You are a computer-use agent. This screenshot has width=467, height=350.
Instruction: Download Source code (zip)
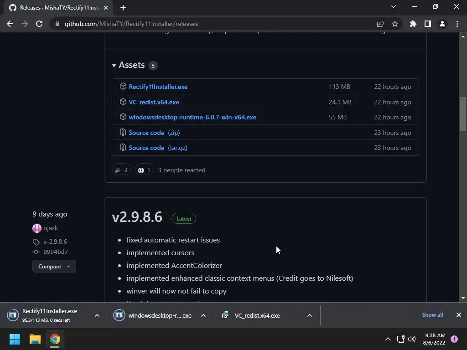154,133
